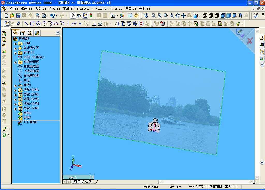Toggle Shaded display mode
This screenshot has width=265, height=190.
[229, 15]
